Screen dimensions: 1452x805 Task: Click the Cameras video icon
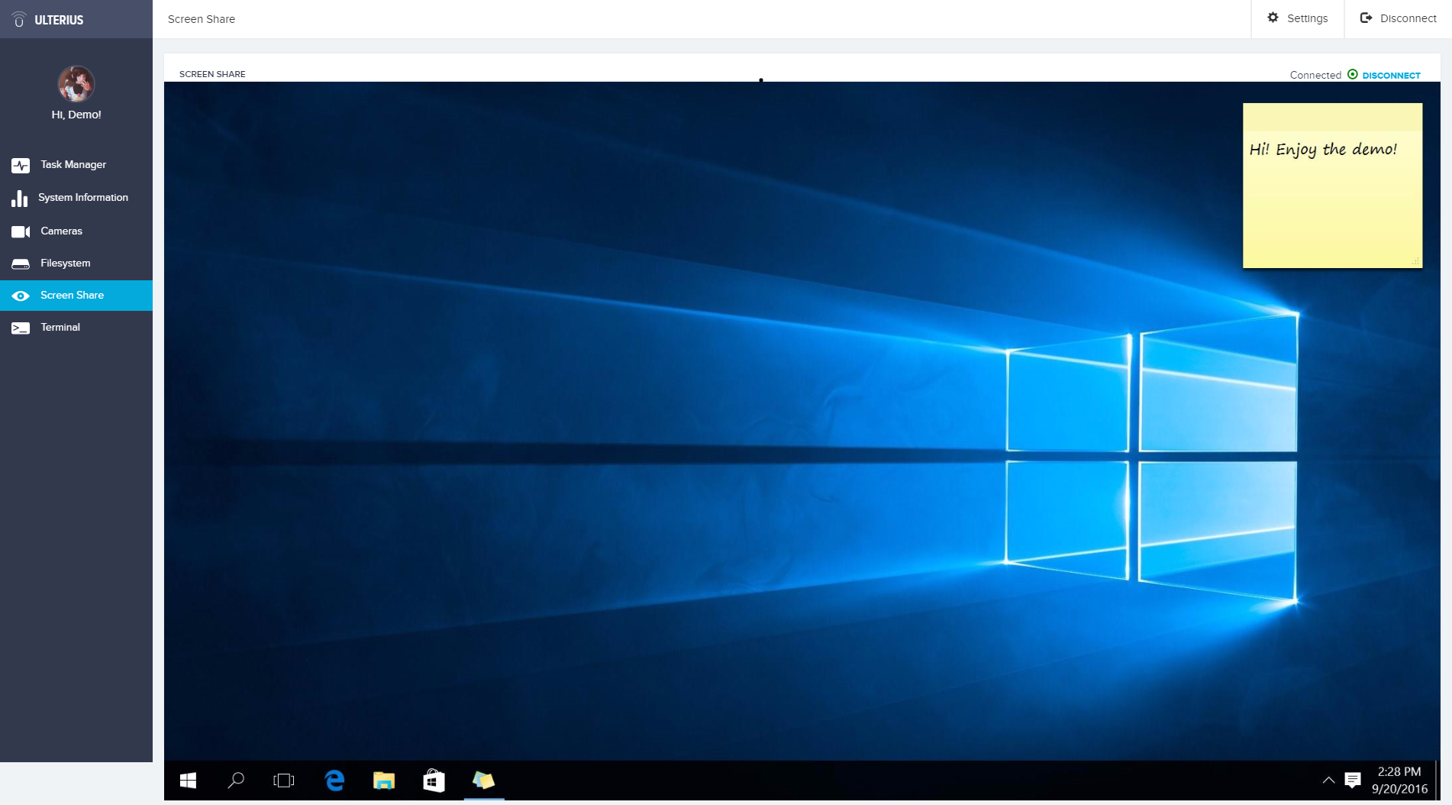point(21,231)
